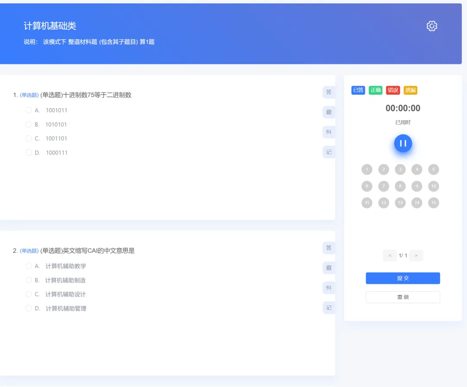The height and width of the screenshot is (387, 467).
Task: Click the 00:00:00 elapsed timer display
Action: tap(403, 108)
